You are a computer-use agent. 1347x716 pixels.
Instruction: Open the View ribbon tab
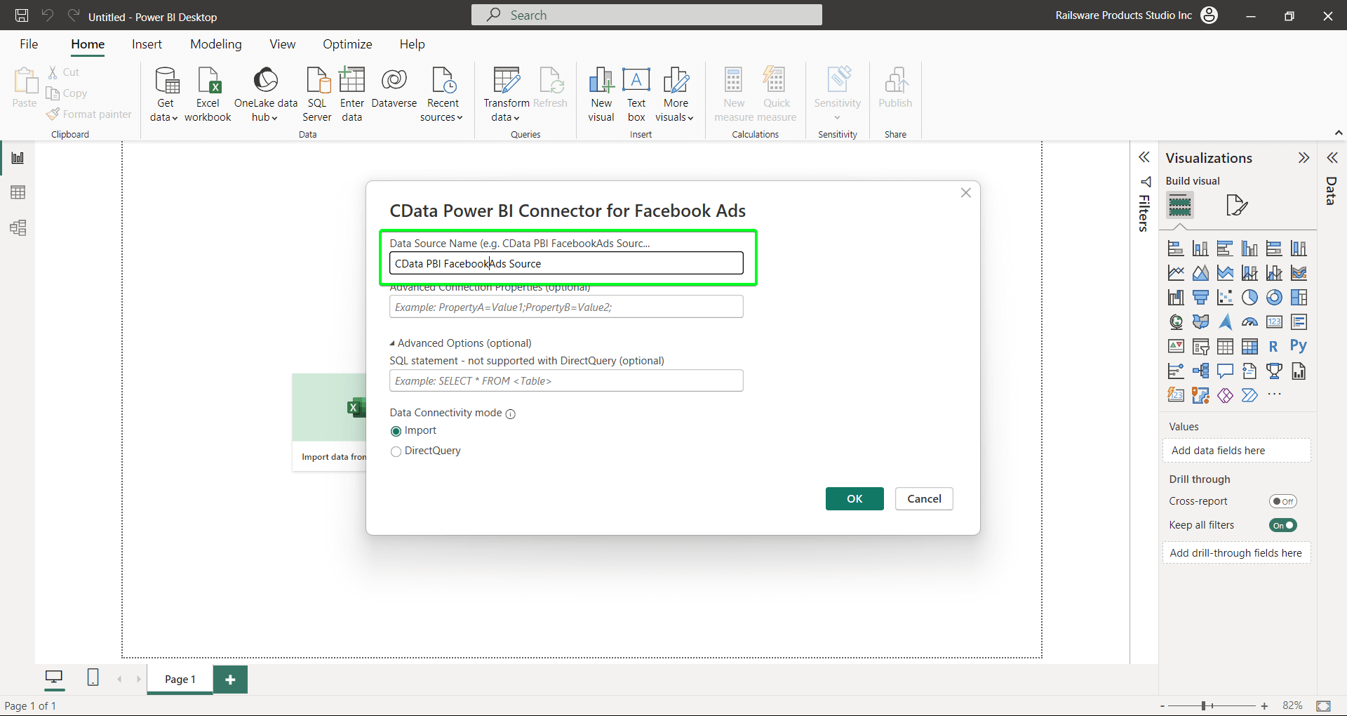(x=283, y=44)
